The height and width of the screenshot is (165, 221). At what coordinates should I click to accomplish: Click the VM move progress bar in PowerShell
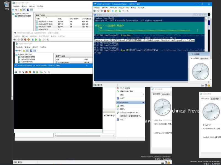click(x=149, y=31)
